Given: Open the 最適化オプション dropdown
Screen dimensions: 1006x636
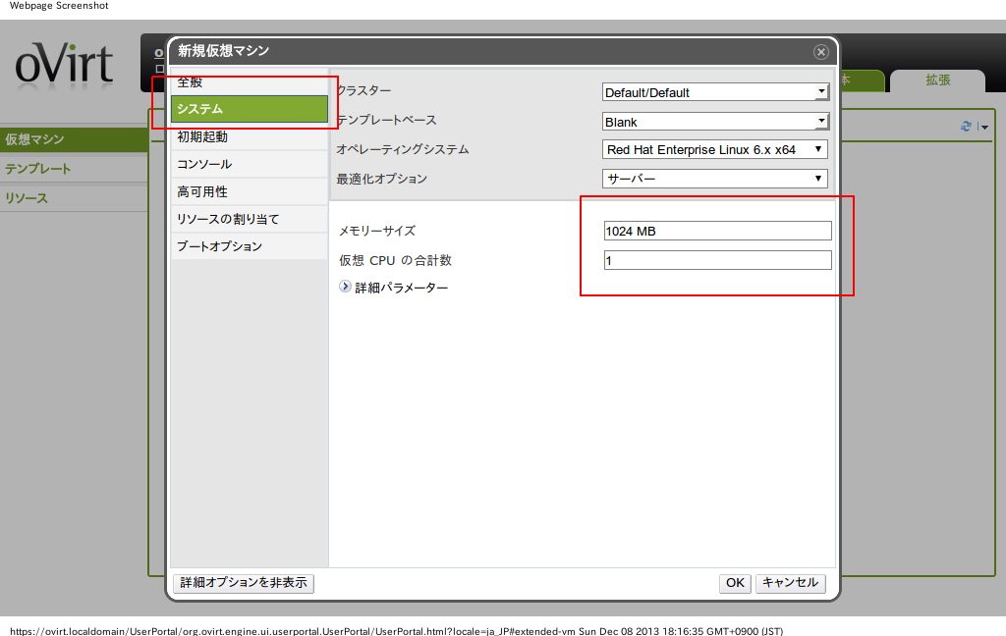Looking at the screenshot, I should click(x=714, y=179).
